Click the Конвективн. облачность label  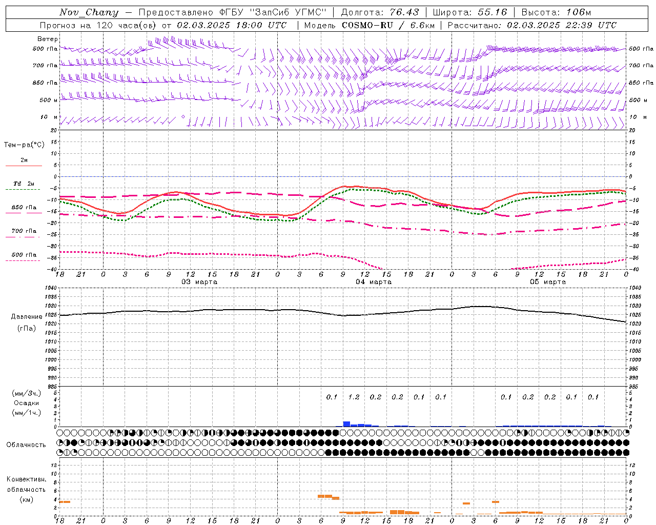point(27,484)
